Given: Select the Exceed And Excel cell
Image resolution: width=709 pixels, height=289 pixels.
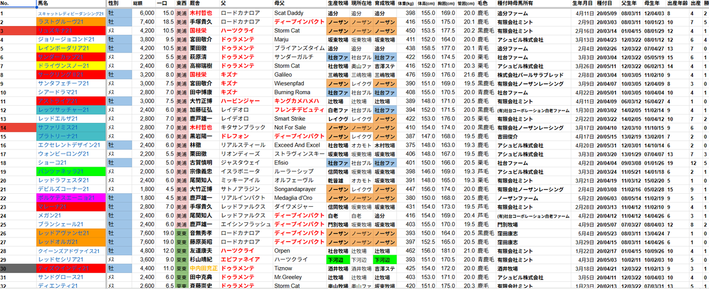Looking at the screenshot, I should coord(300,145).
